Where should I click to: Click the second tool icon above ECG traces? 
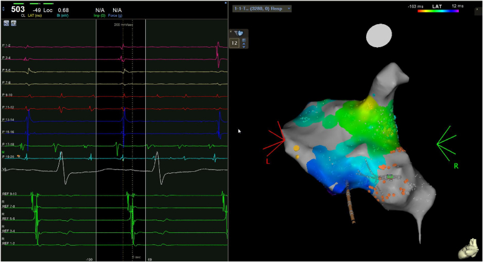[x=13, y=23]
